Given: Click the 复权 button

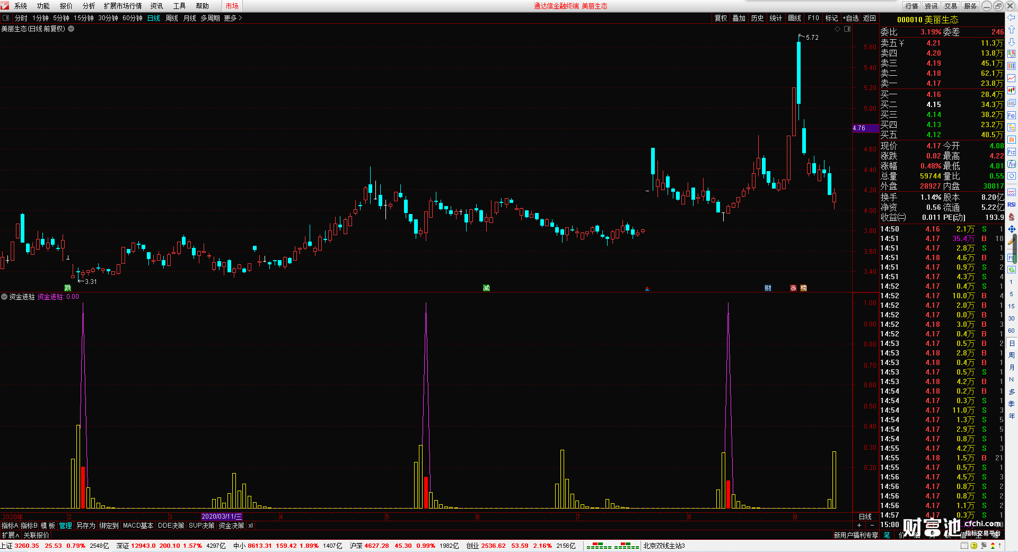Looking at the screenshot, I should point(721,18).
